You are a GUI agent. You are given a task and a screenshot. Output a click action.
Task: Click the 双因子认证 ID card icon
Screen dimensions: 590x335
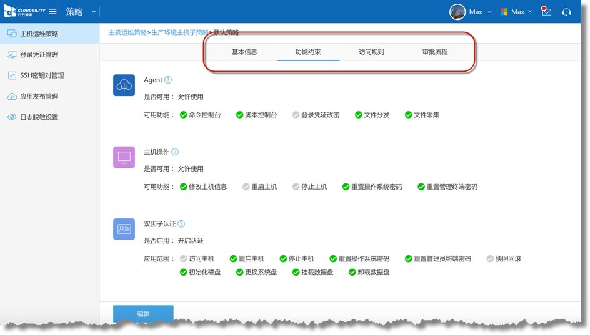(x=124, y=229)
